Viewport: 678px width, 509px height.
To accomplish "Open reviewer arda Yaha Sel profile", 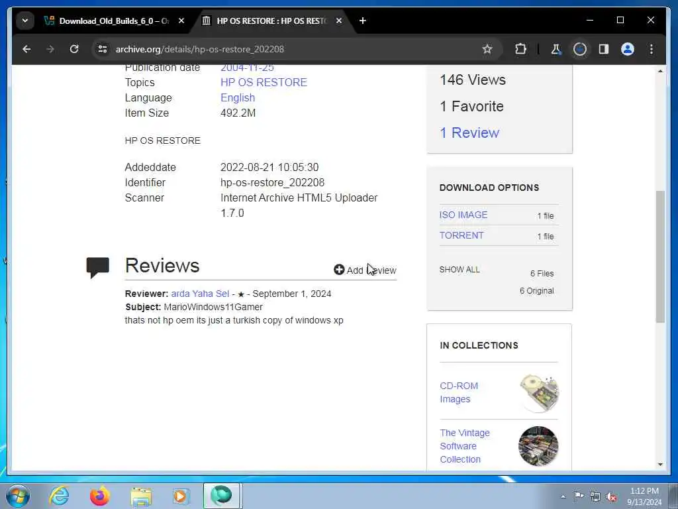I will click(x=200, y=294).
